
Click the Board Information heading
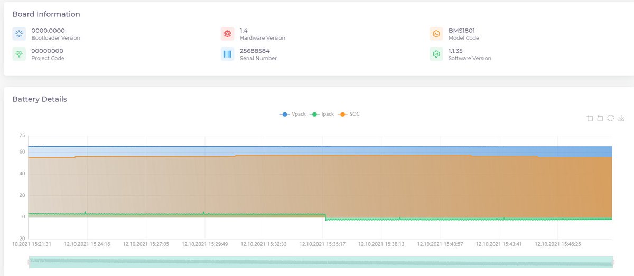46,14
